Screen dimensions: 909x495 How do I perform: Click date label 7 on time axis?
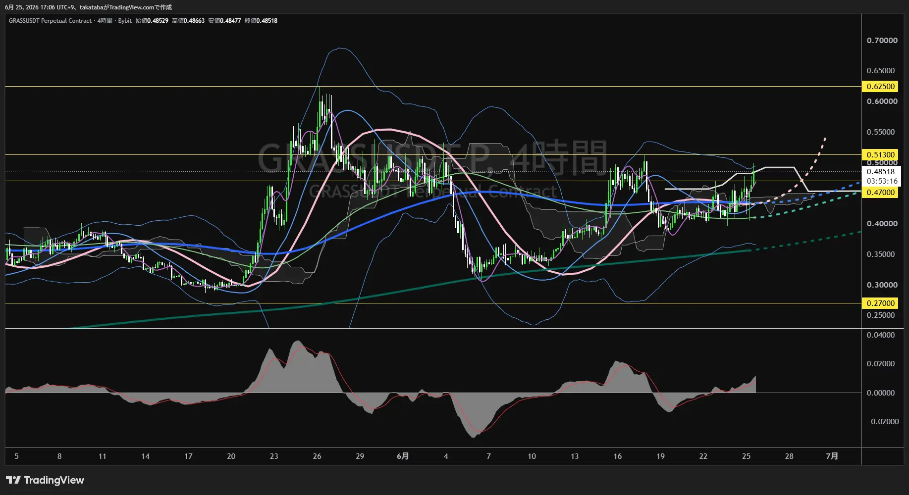pyautogui.click(x=489, y=456)
